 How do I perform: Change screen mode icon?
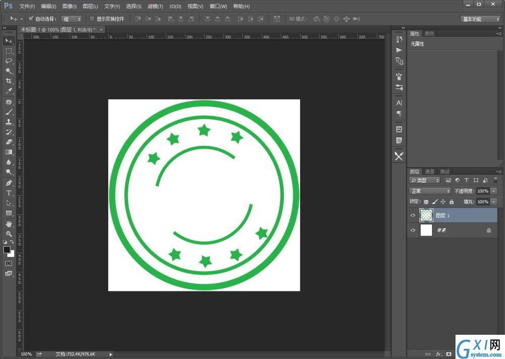[x=9, y=273]
